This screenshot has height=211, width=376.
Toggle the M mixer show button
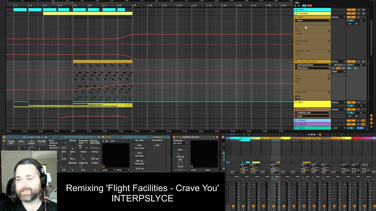click(x=371, y=123)
